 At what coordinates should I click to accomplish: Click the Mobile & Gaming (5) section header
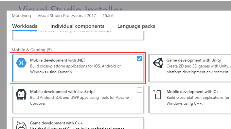(31, 50)
